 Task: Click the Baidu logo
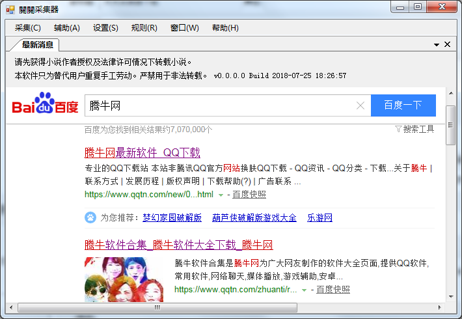point(45,103)
